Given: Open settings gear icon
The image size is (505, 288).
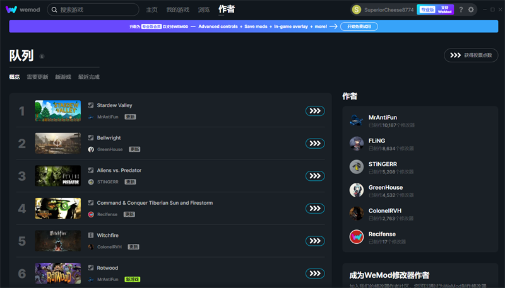Looking at the screenshot, I should click(x=471, y=9).
